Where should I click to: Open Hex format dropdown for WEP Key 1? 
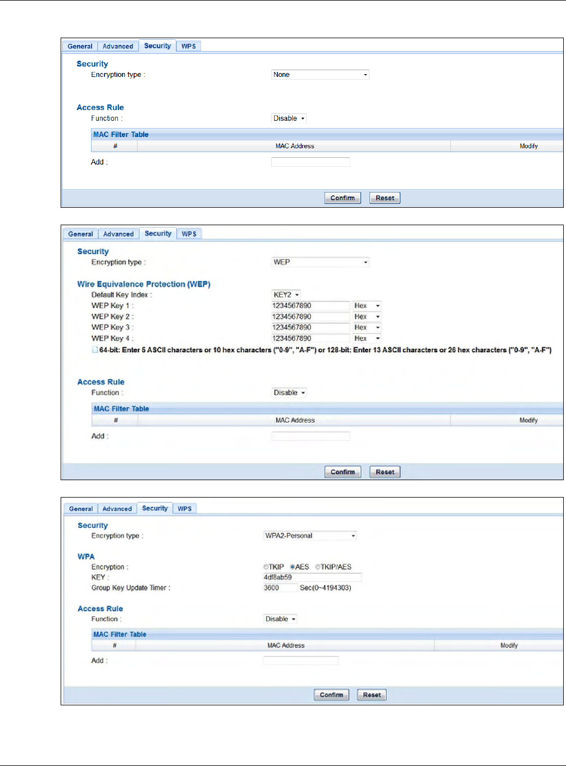tap(367, 306)
